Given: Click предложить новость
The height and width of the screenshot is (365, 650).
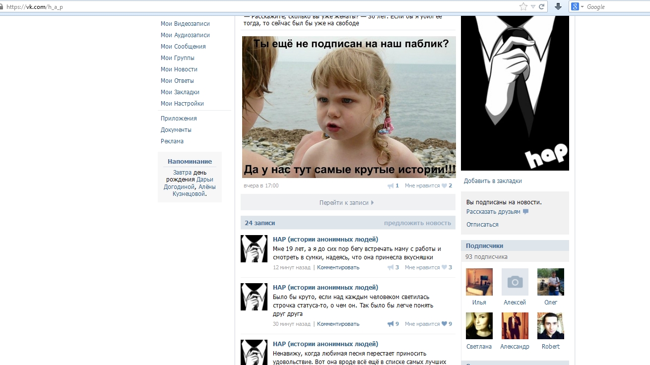Looking at the screenshot, I should click(x=417, y=223).
